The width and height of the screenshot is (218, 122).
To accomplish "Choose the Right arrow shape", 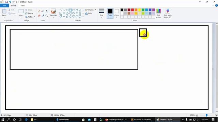I will point(74,14).
